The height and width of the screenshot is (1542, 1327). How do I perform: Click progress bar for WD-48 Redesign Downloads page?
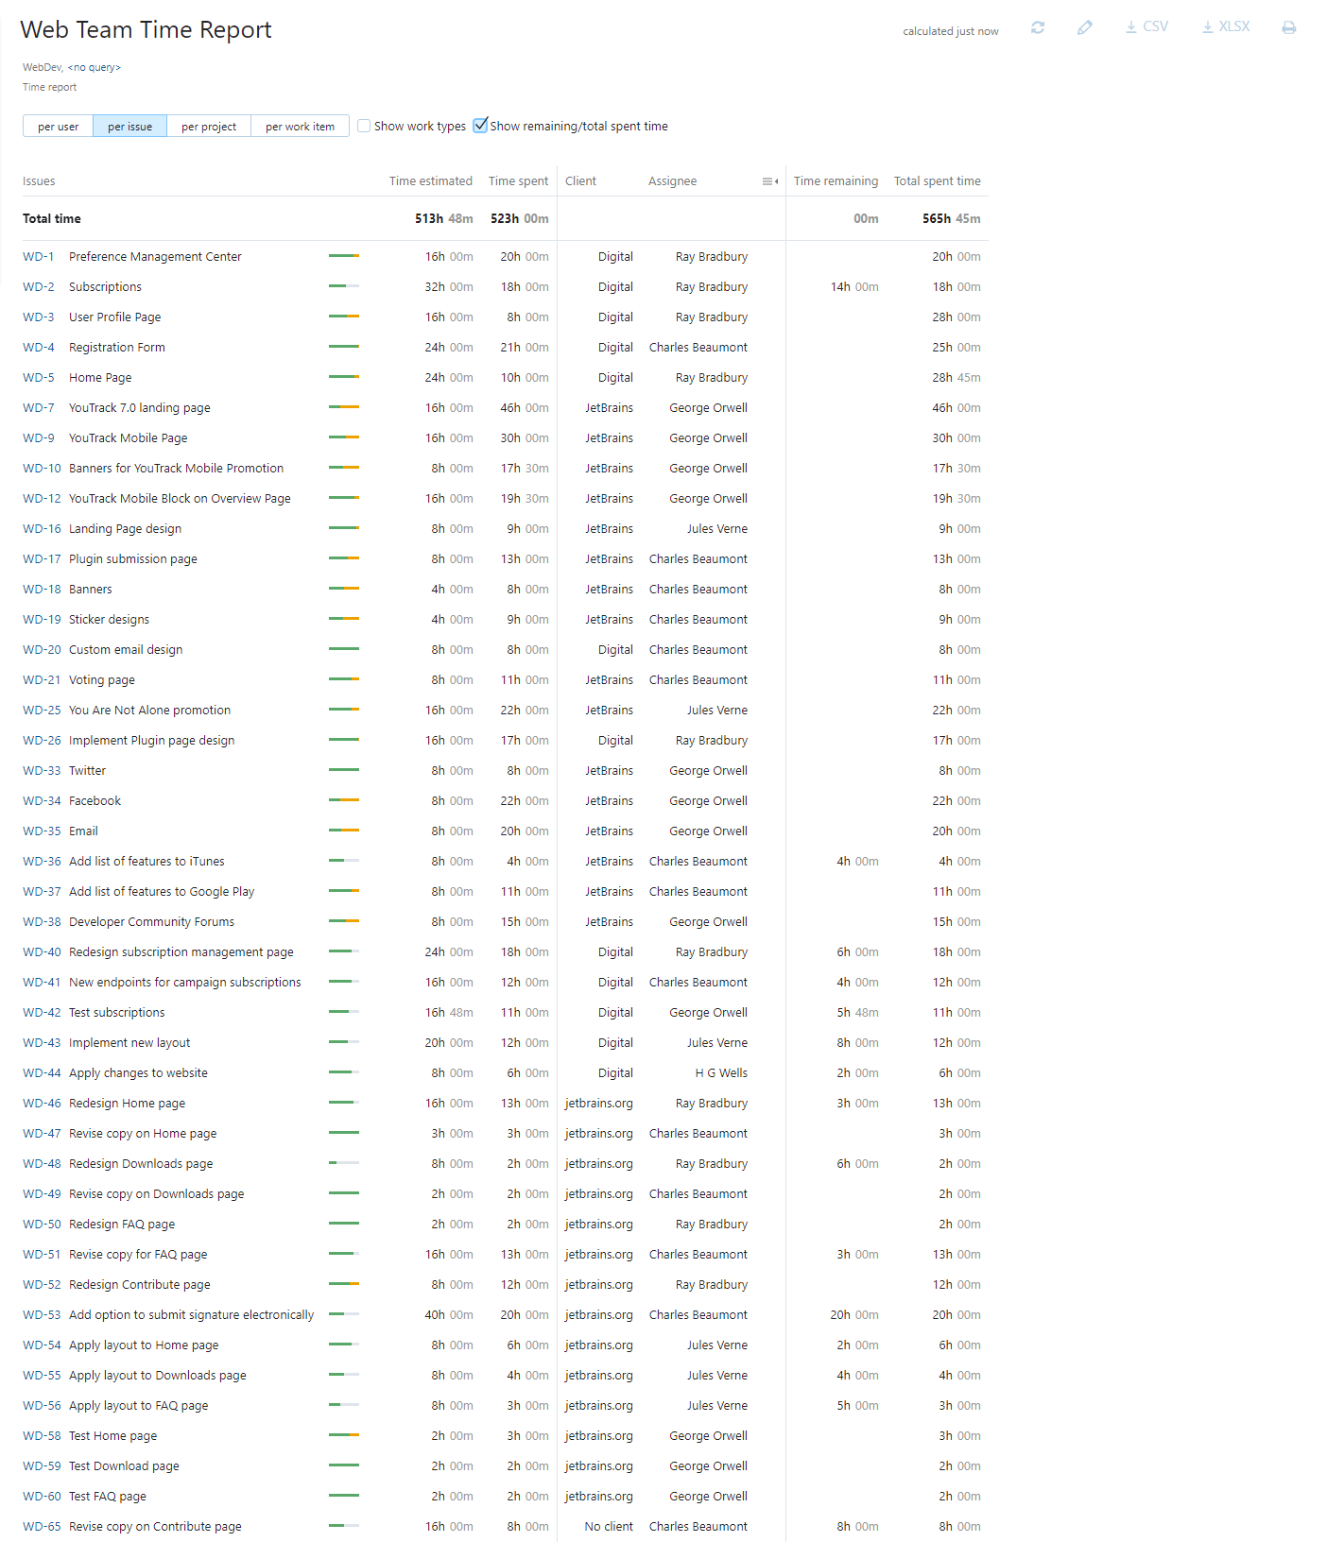coord(344,1163)
